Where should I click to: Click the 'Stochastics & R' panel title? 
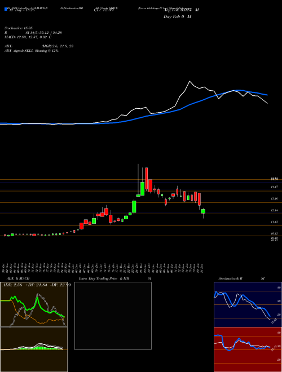pyautogui.click(x=230, y=278)
